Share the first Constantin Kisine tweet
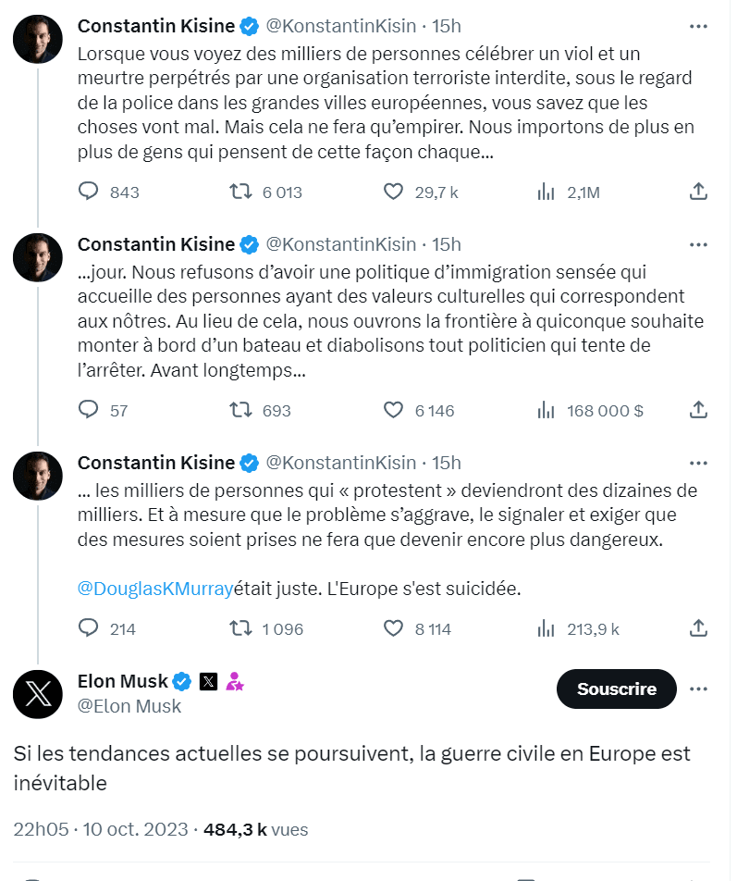Image resolution: width=737 pixels, height=881 pixels. pos(699,192)
